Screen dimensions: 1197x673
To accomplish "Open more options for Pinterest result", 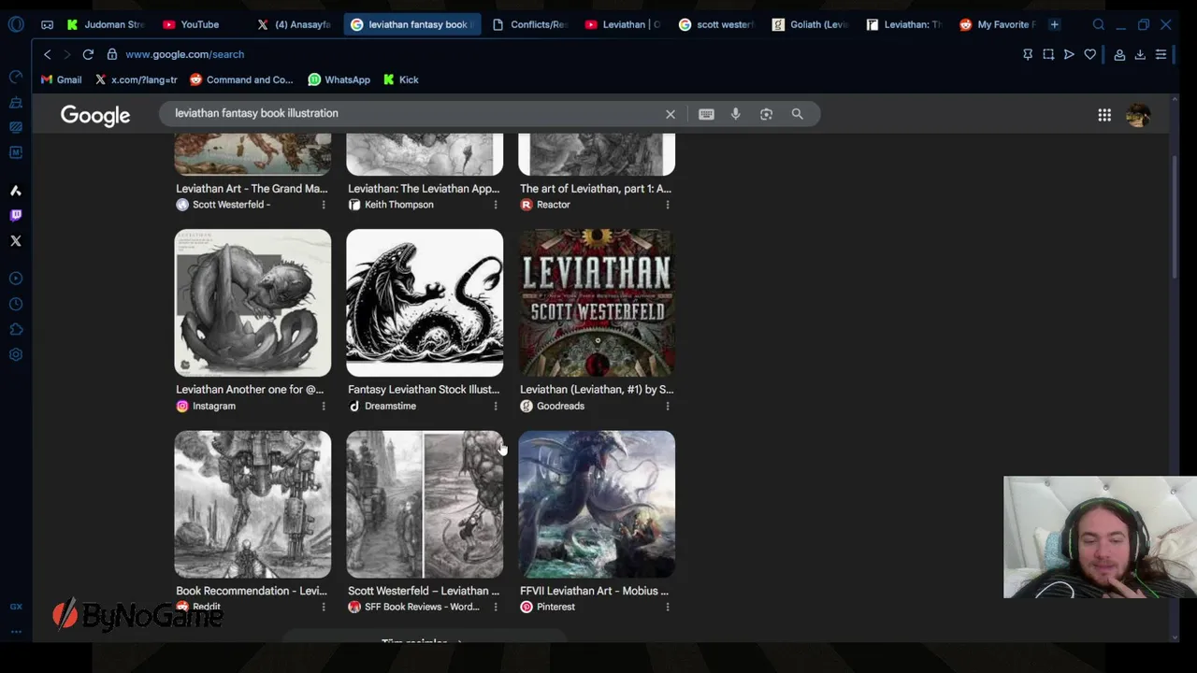I will pos(667,607).
